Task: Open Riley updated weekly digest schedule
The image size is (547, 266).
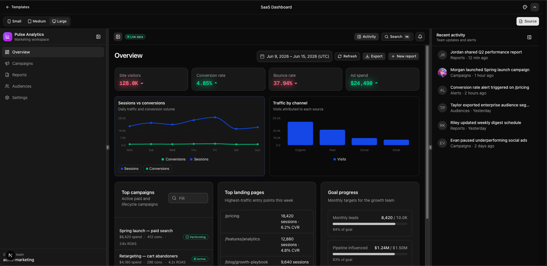Action: 485,125
